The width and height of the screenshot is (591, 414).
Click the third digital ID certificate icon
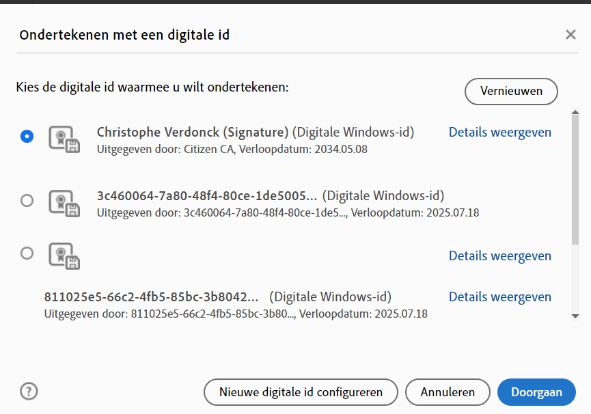tap(64, 255)
